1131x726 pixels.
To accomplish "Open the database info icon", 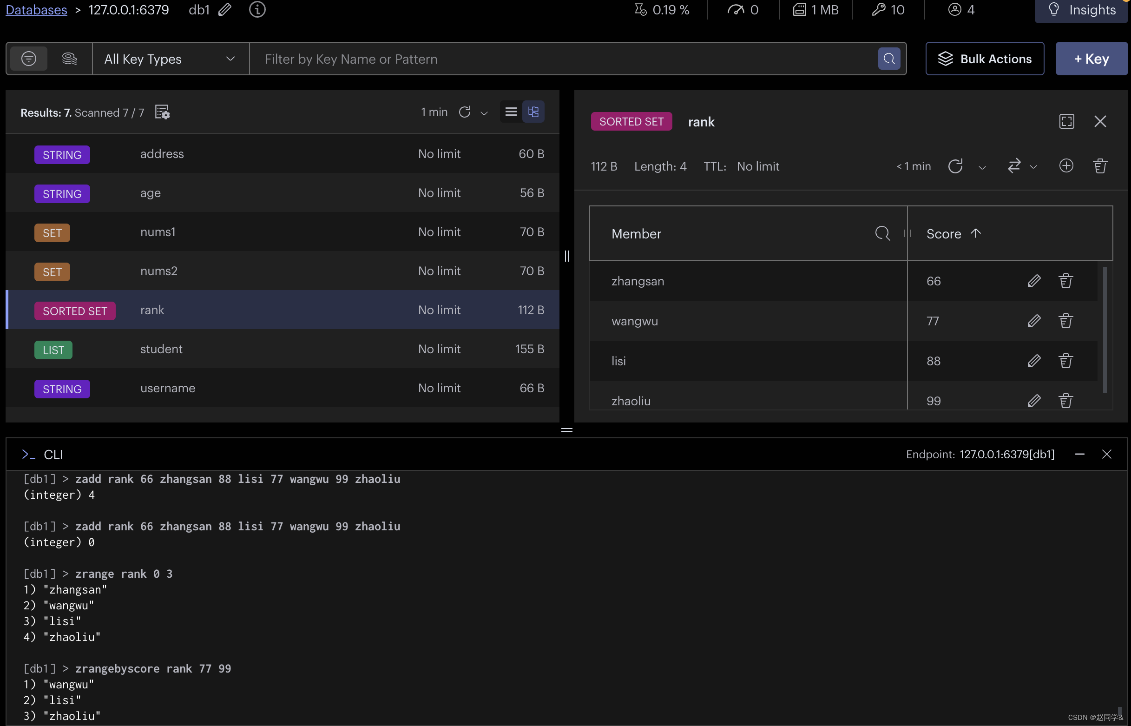I will pyautogui.click(x=257, y=9).
